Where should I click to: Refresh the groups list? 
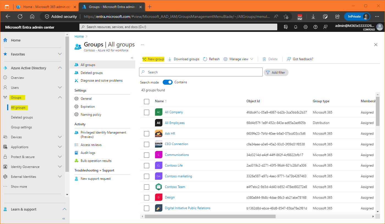coord(211,59)
